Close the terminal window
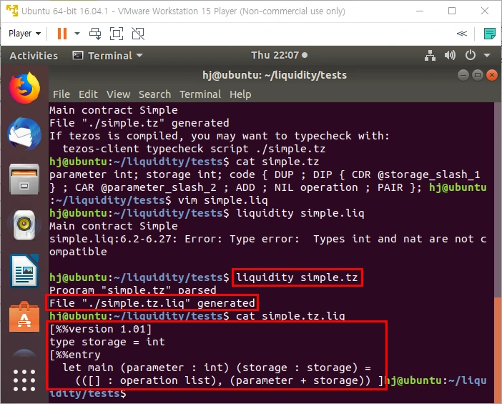 point(492,75)
